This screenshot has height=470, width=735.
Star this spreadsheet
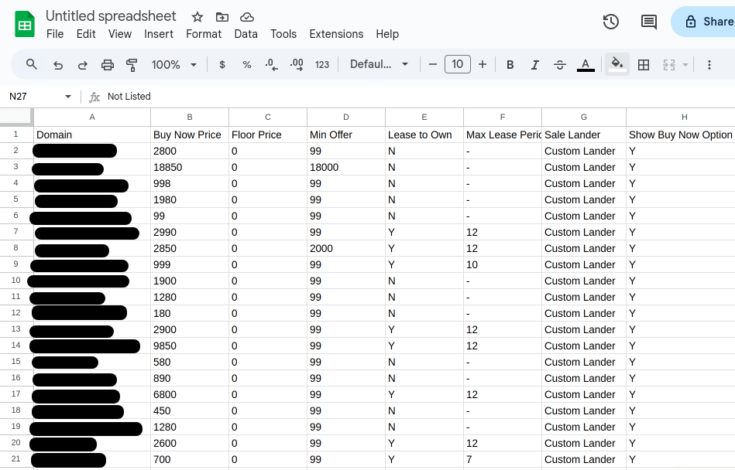(197, 16)
